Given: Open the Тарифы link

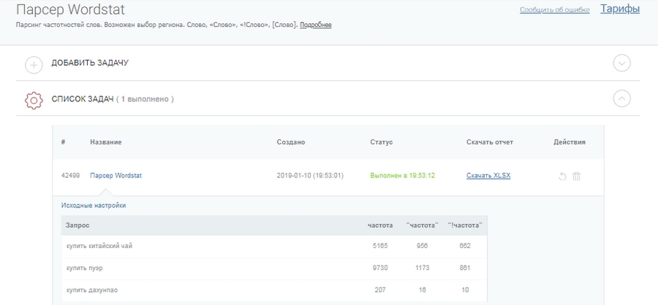Looking at the screenshot, I should 620,9.
